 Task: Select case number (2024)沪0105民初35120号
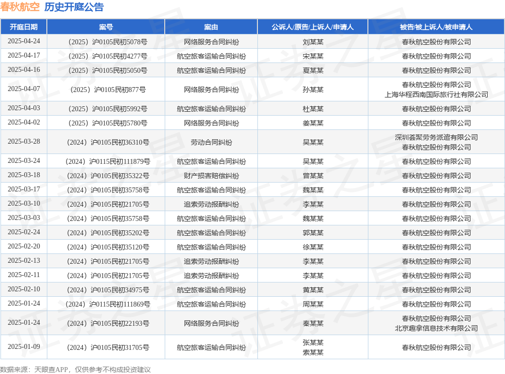click(106, 247)
